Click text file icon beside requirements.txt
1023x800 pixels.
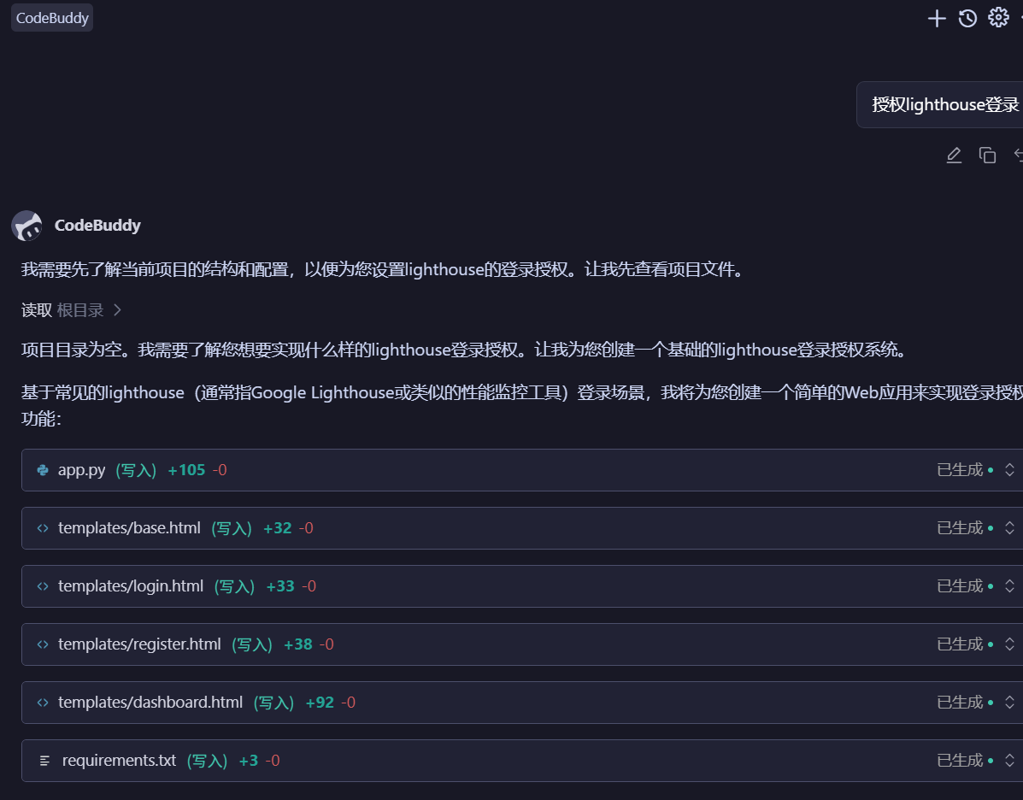click(44, 761)
